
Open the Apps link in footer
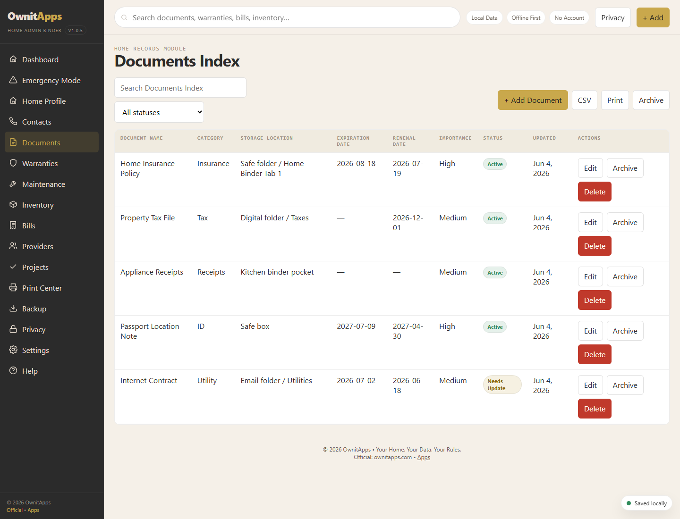[424, 457]
